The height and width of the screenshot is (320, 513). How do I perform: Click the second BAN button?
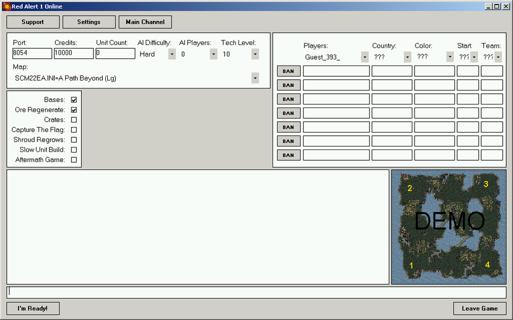point(288,85)
